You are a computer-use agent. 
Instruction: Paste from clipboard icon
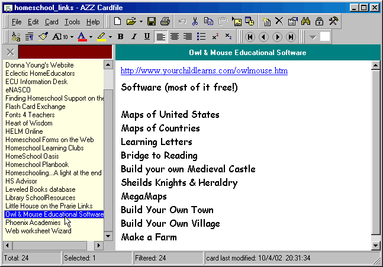click(223, 21)
